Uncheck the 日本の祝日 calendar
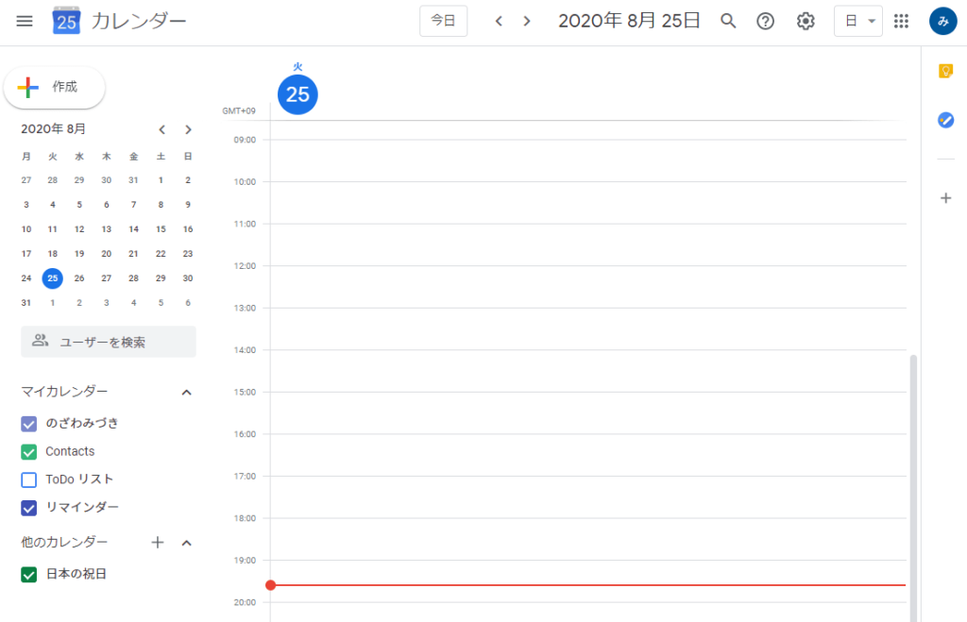The height and width of the screenshot is (622, 967). click(28, 574)
